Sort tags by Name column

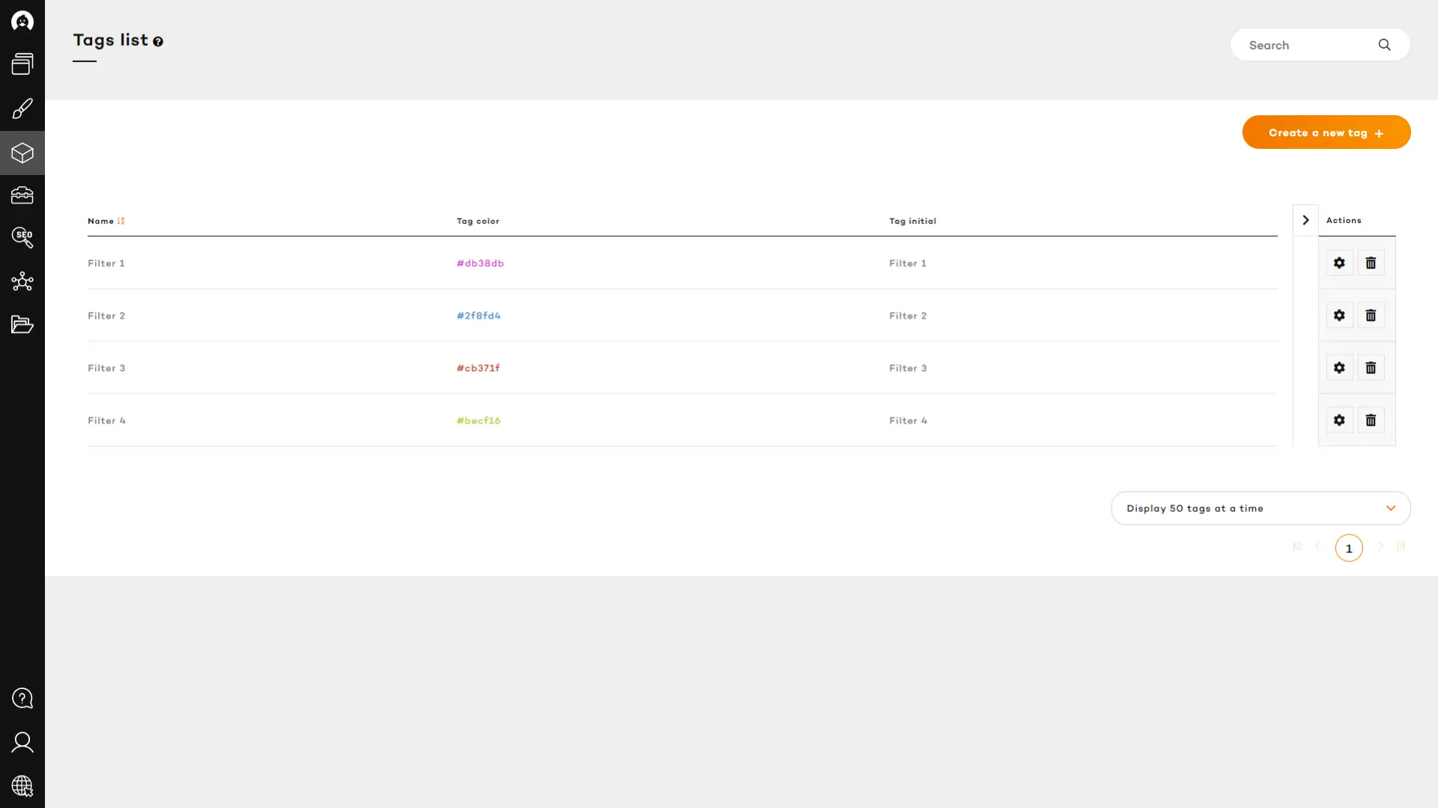point(106,221)
